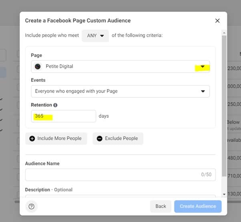Click the Retention days input field

[64, 116]
